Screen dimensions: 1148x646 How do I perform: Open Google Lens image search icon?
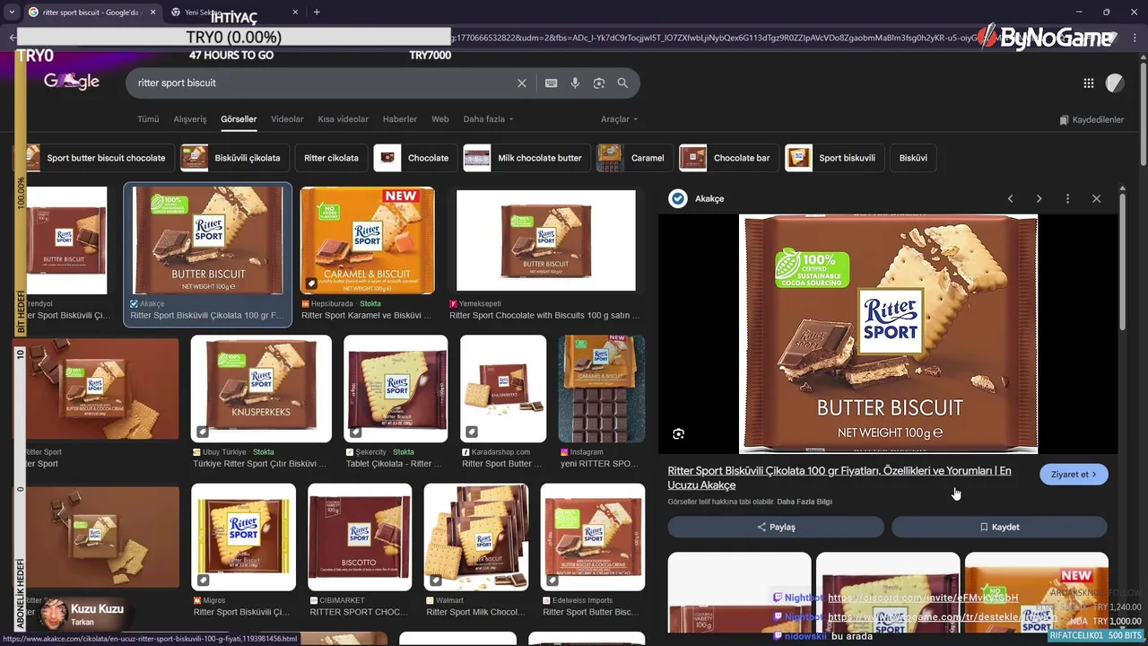(599, 83)
